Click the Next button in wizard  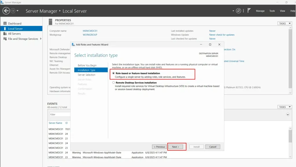click(175, 147)
